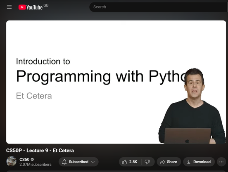Like the video (2.8K)
Viewport: 228px width, 172px height.
point(130,162)
